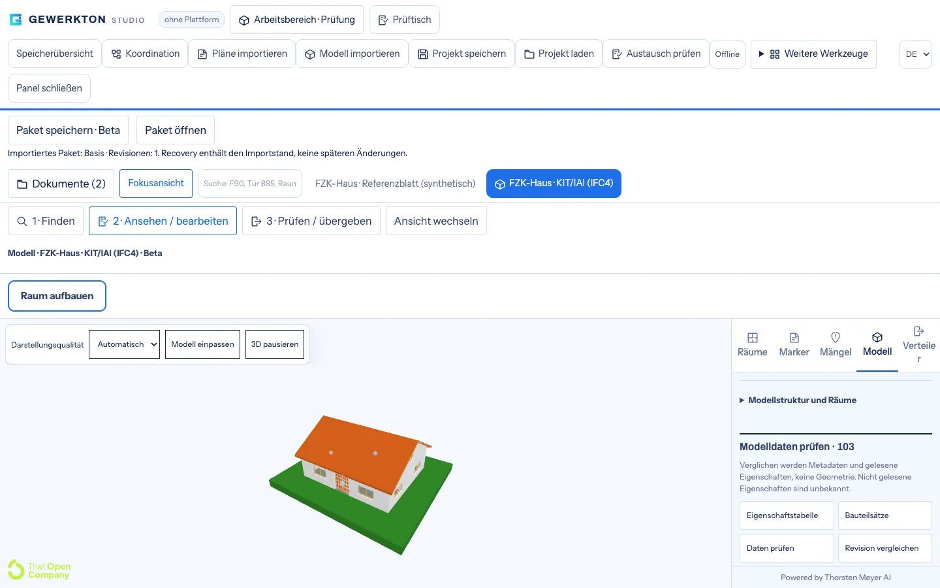Pause rendering with 3D pausieren

[x=275, y=344]
